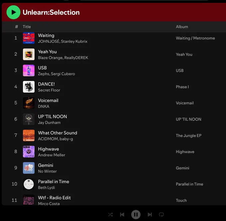Open the Gemini track cover thumbnail

[29, 168]
